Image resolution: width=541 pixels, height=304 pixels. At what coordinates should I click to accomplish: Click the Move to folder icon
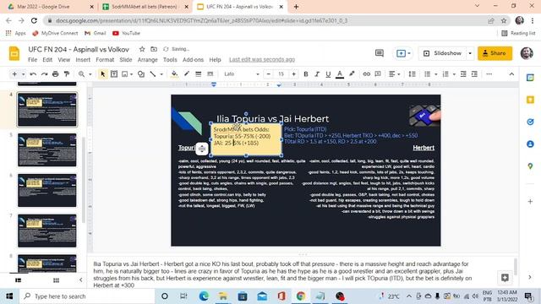point(154,49)
